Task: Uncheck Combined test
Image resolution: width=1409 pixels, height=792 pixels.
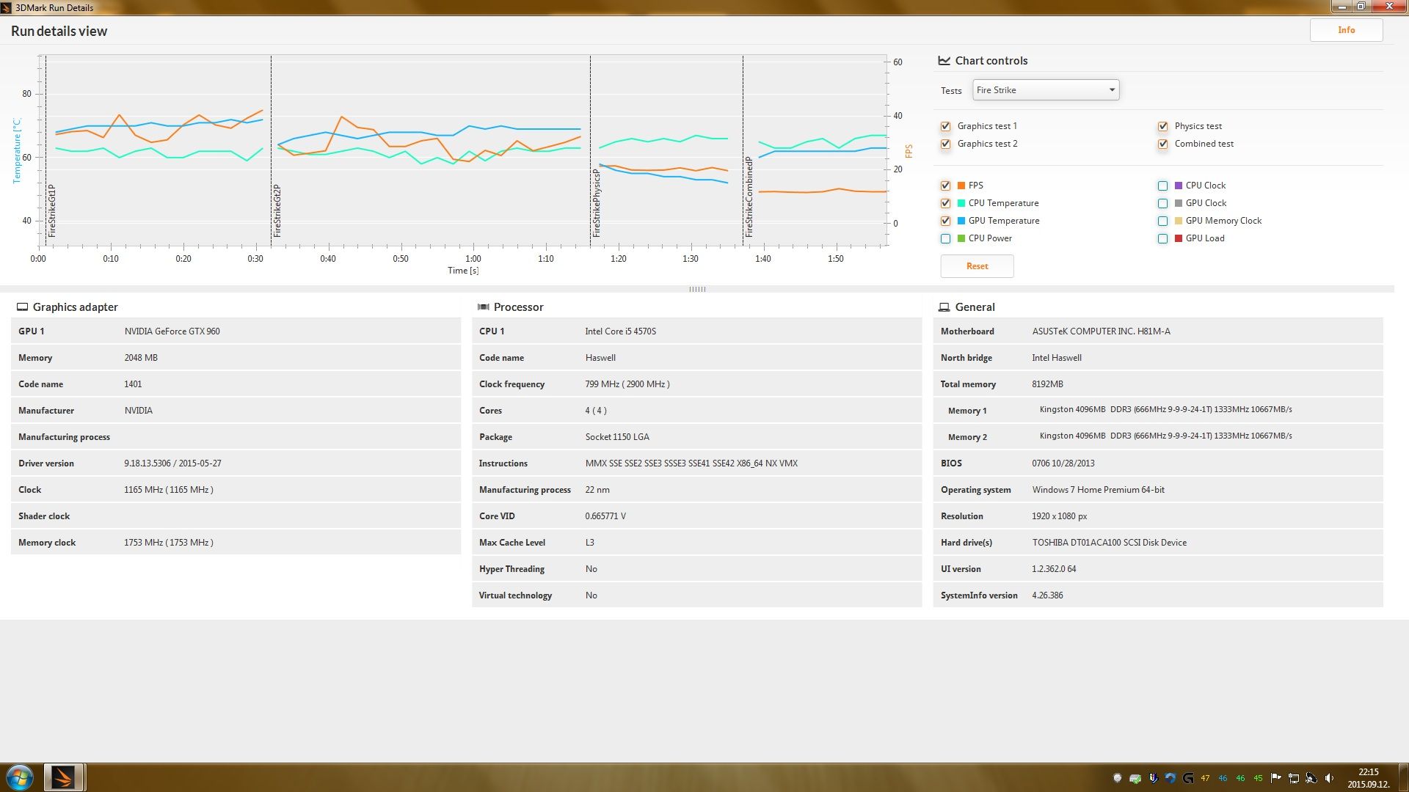Action: click(1162, 144)
